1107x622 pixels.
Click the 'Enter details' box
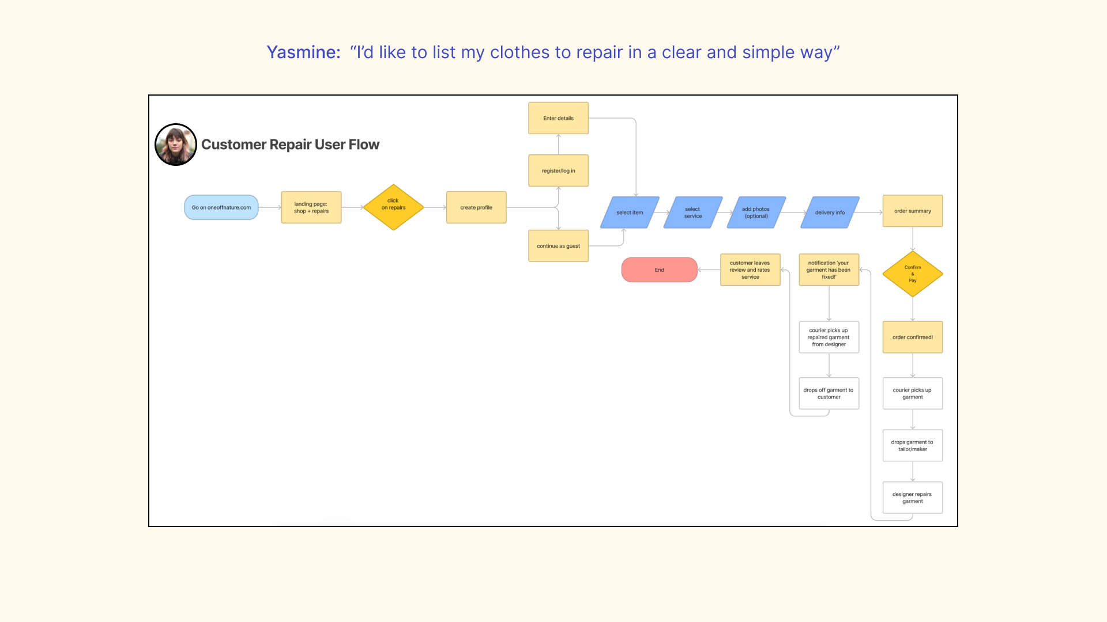(x=558, y=118)
